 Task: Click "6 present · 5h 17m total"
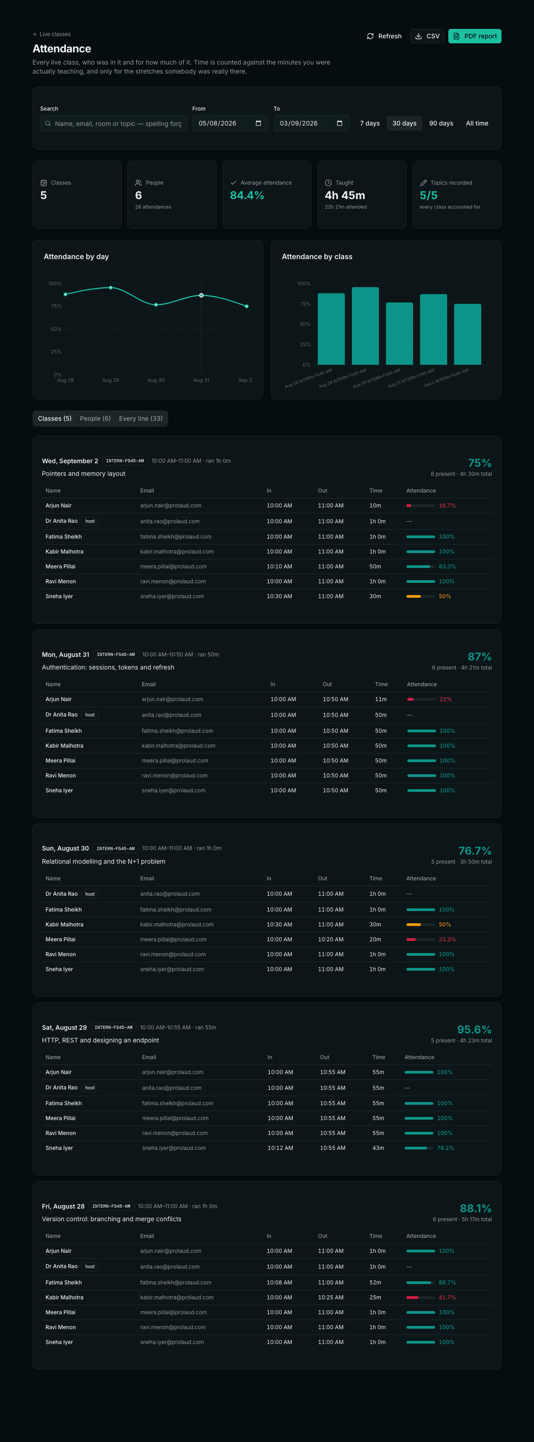click(462, 1219)
